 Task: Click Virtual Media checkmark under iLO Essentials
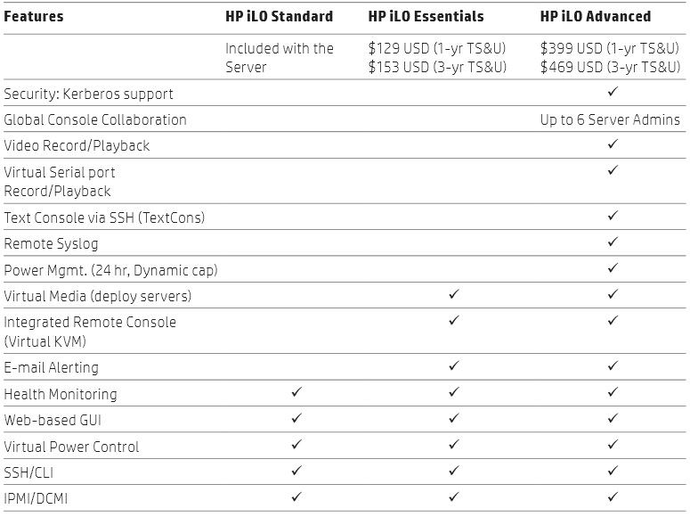tap(454, 294)
